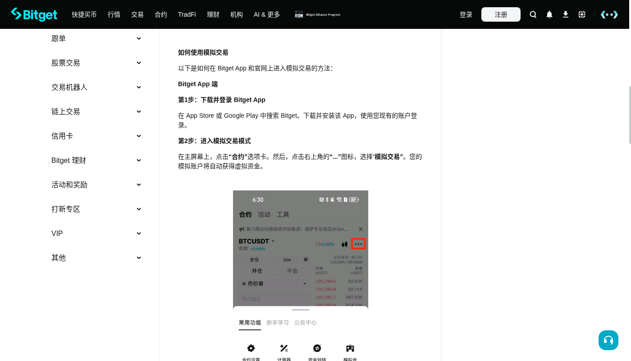Expand the 信用卡 sidebar section
Viewport: 631px width, 361px height.
point(96,136)
